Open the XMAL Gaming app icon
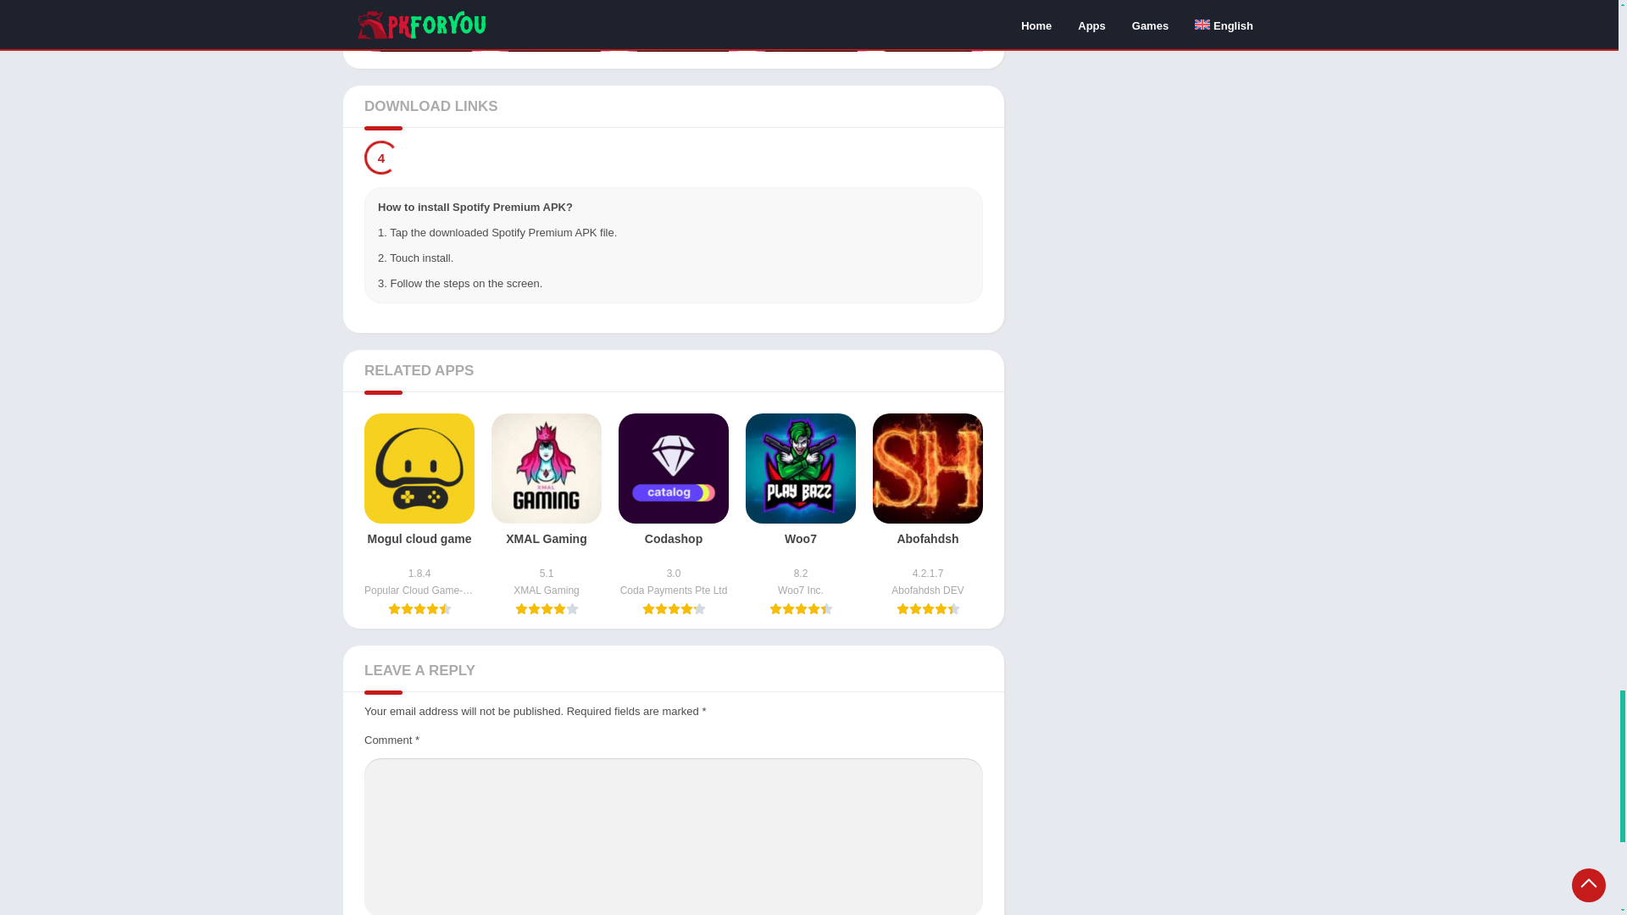 coord(547,469)
